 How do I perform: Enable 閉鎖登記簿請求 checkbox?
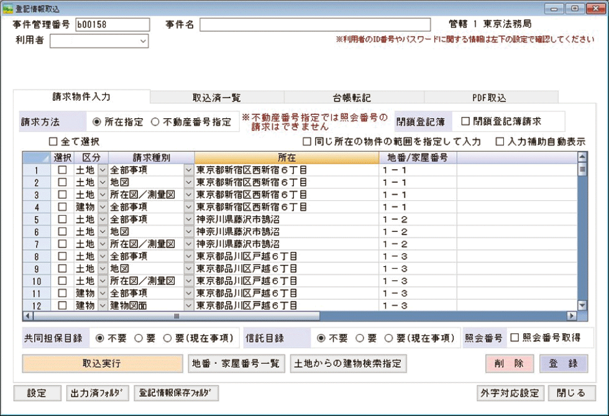point(465,121)
